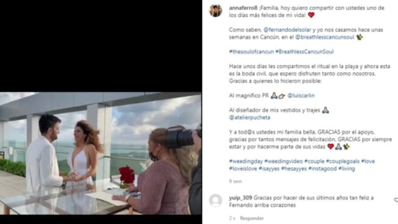
Task: Play the wedding video thumbnail
Action: click(x=101, y=154)
